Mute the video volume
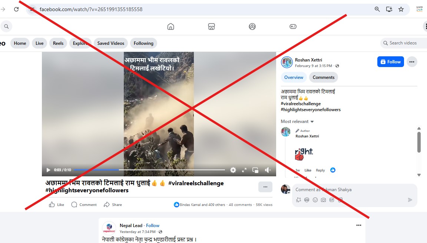Screen dimensions: 427x243 [x=268, y=170]
